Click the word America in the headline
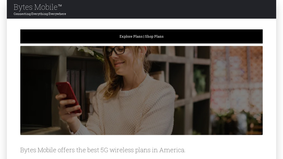Screen dimensions: 283x159 point(172,150)
